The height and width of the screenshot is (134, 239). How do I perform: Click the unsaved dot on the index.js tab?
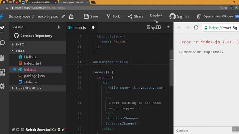pos(93,28)
